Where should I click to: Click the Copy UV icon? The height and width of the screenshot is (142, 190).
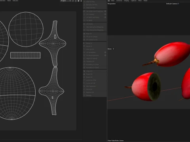pos(84,71)
